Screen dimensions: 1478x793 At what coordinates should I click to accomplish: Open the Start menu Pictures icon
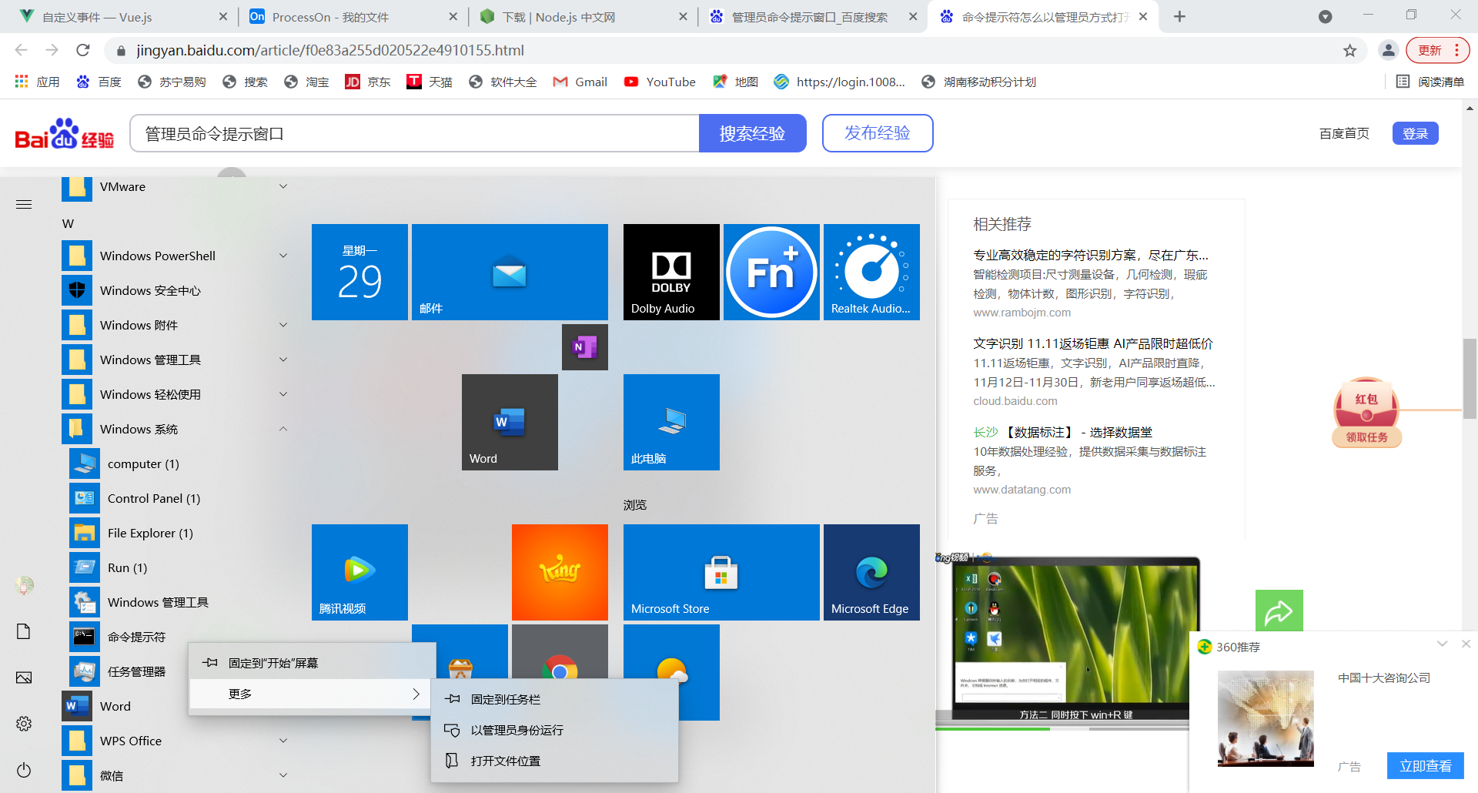[x=24, y=678]
